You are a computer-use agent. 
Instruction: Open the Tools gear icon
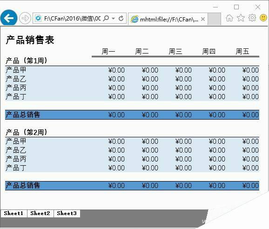pyautogui.click(x=252, y=18)
